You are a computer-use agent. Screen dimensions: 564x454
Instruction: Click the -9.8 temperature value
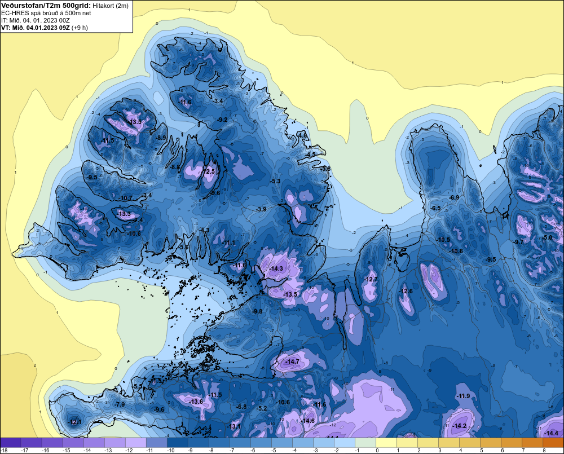(x=257, y=311)
